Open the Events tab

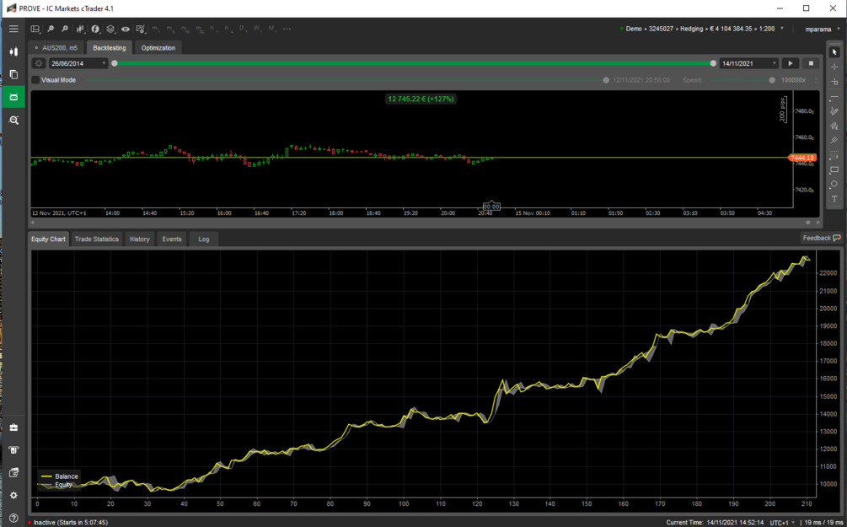172,239
